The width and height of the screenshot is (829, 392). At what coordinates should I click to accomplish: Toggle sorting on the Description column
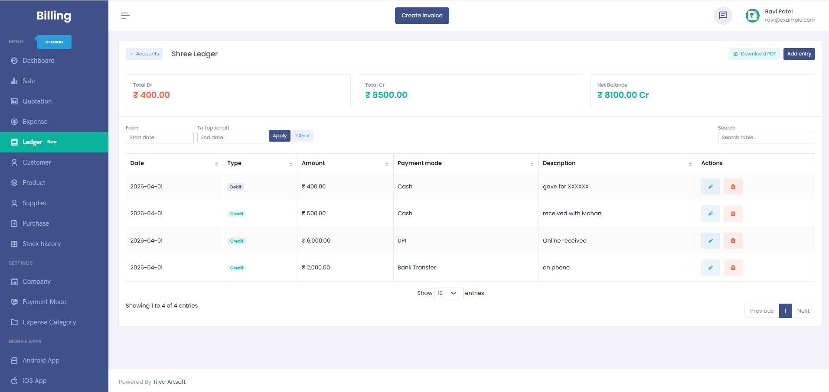[x=691, y=164]
